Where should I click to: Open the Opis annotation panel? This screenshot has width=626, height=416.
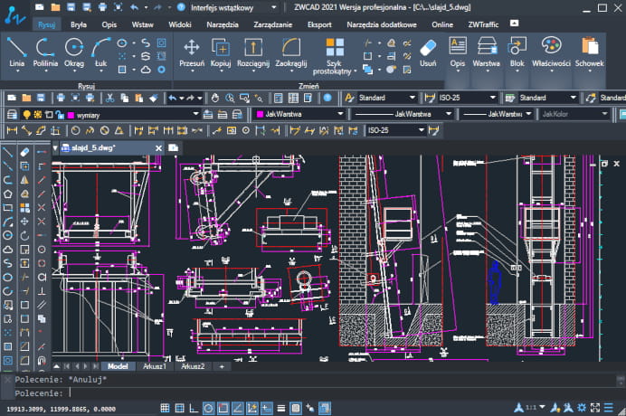(458, 54)
